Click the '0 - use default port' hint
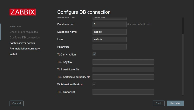Screen dimensions: 194x110 tap(139, 24)
